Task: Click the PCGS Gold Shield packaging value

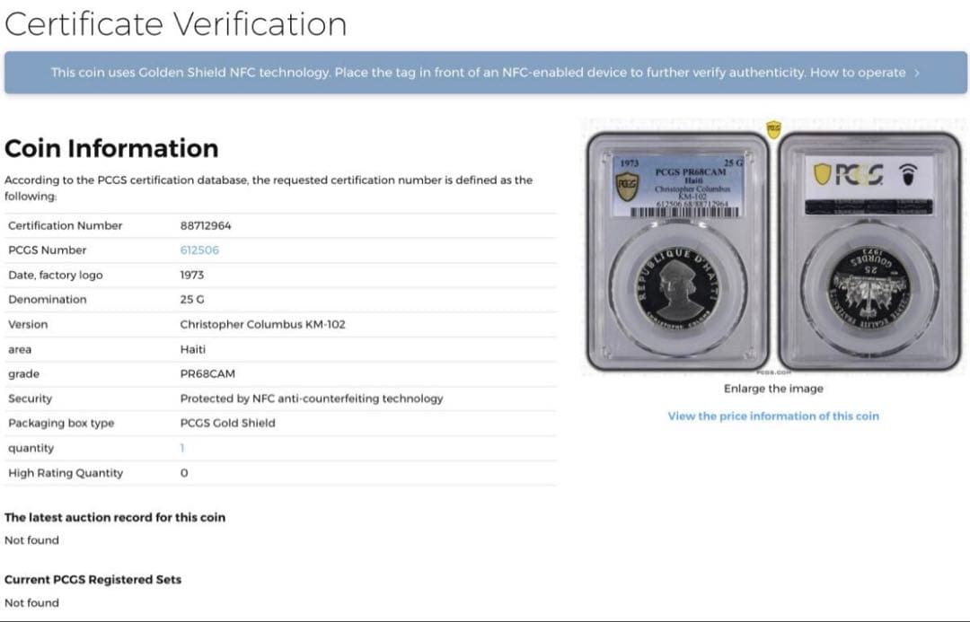Action: coord(227,423)
